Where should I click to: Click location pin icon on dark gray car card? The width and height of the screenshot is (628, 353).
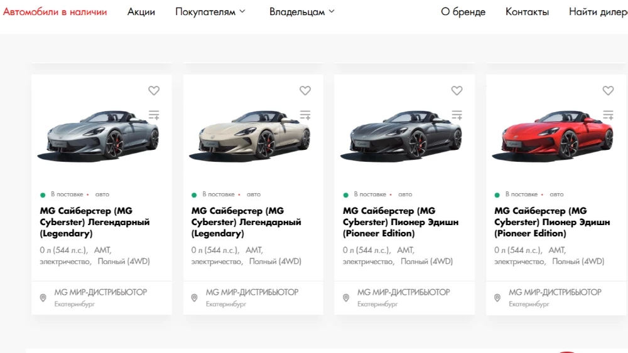346,298
